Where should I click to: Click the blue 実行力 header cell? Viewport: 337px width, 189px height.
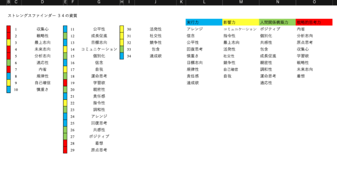204,22
